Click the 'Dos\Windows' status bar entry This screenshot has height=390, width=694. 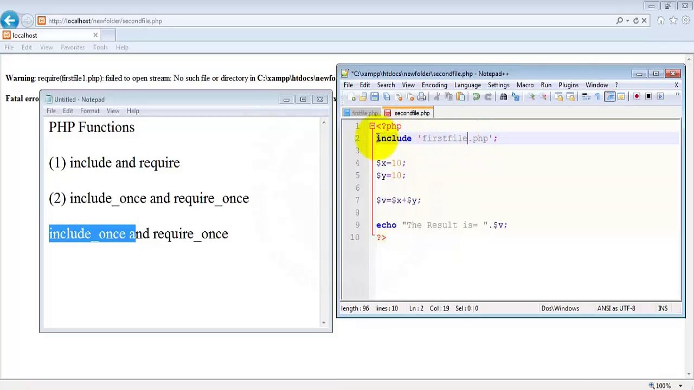(x=560, y=308)
